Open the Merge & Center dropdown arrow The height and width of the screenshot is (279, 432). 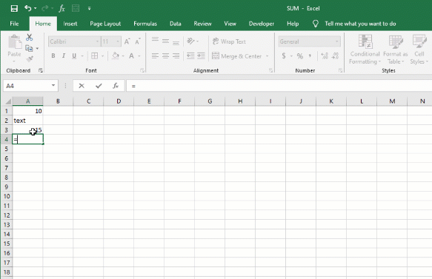pos(267,56)
